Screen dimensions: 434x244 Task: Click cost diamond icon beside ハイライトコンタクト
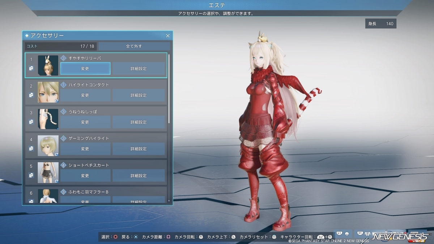[x=63, y=85]
